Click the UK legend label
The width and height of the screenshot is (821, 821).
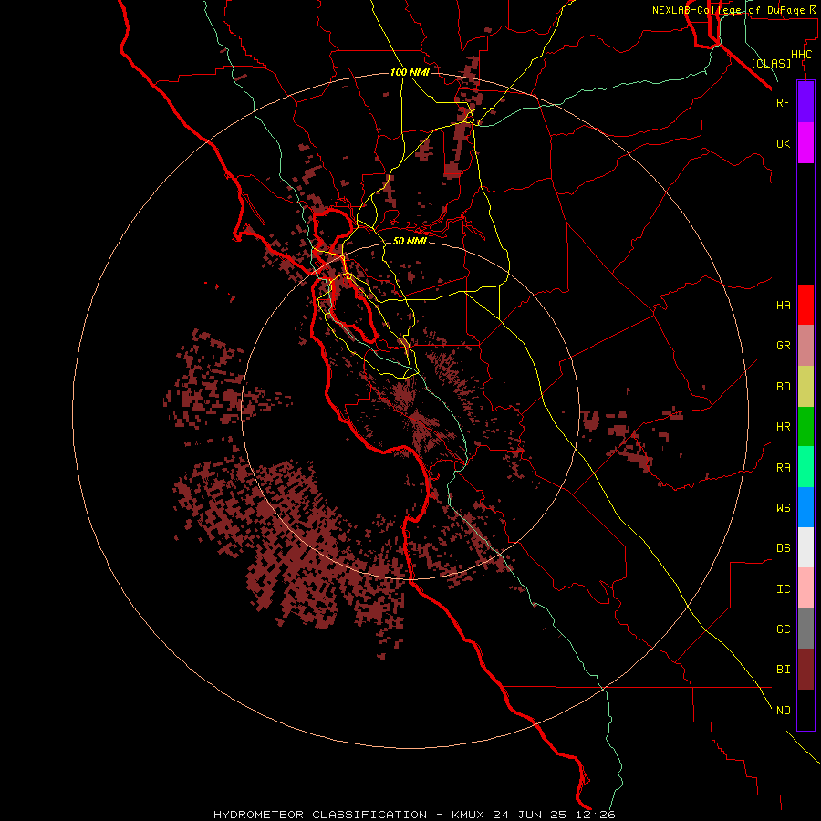pyautogui.click(x=783, y=143)
